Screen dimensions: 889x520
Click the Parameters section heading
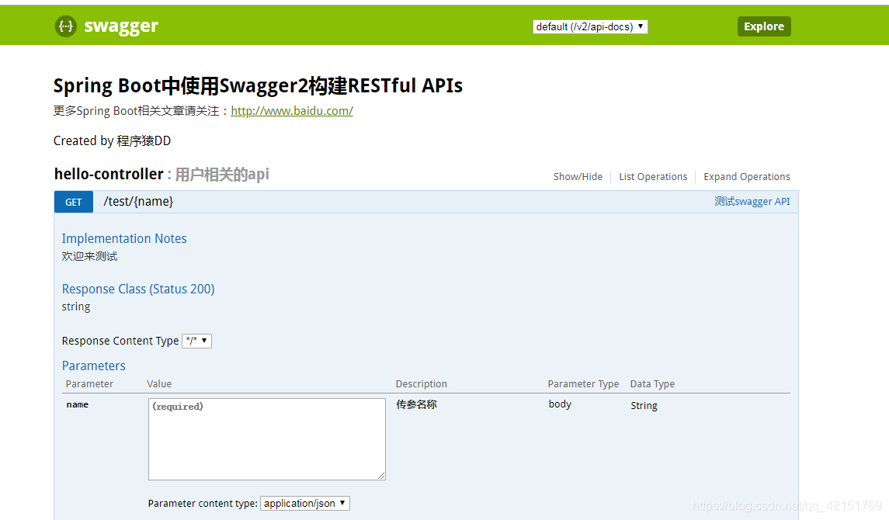tap(93, 366)
